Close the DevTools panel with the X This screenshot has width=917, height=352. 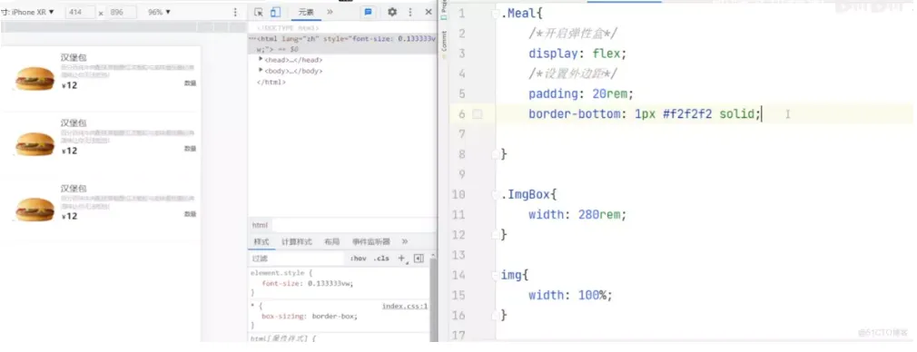click(429, 13)
